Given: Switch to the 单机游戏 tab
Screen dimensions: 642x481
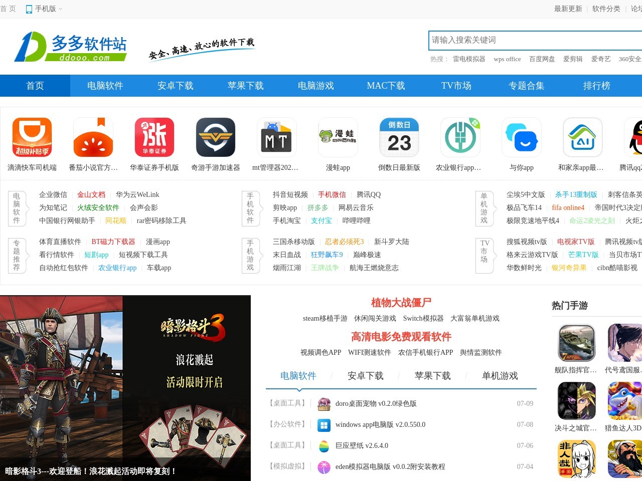Looking at the screenshot, I should point(500,376).
